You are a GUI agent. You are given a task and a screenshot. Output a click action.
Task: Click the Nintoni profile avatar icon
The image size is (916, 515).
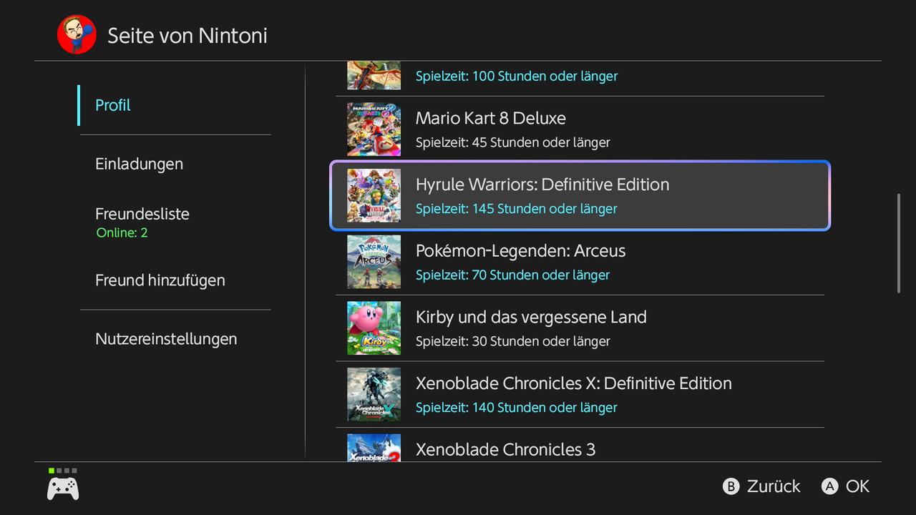(77, 35)
